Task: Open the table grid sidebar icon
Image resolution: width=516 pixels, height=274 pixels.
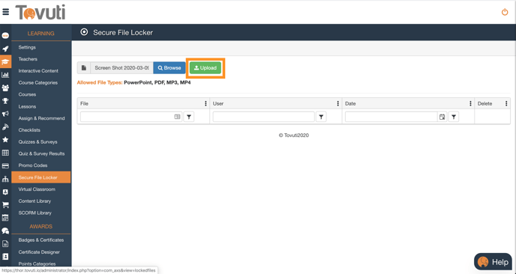Action: [5, 153]
